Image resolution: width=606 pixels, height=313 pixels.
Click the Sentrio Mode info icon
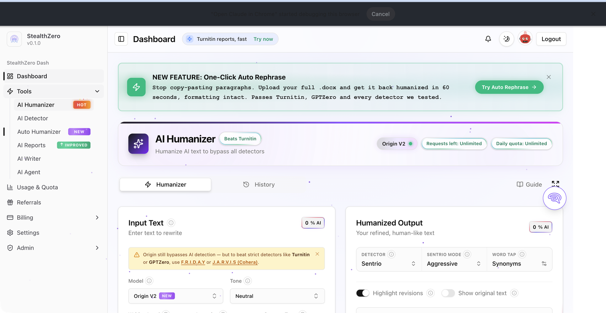point(467,255)
